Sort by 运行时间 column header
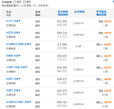114x109 pixels. (x=79, y=12)
